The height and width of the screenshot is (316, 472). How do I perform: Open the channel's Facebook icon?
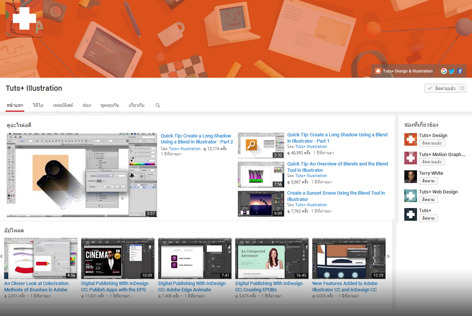(460, 71)
